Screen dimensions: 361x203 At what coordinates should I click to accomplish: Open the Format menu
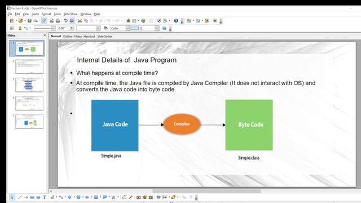point(46,14)
